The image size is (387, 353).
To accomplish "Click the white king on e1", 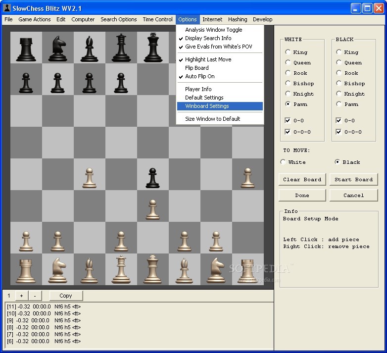I will (153, 269).
